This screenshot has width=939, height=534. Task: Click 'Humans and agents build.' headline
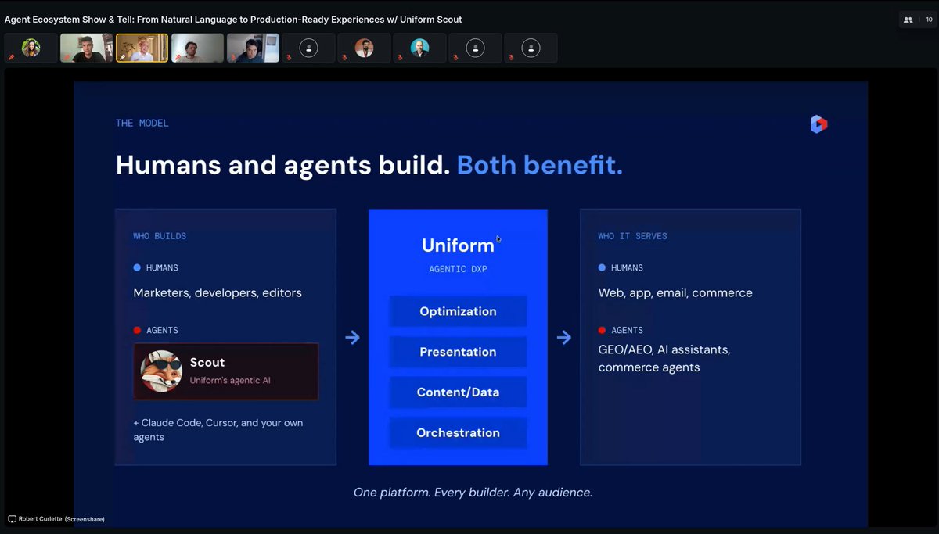click(x=282, y=166)
